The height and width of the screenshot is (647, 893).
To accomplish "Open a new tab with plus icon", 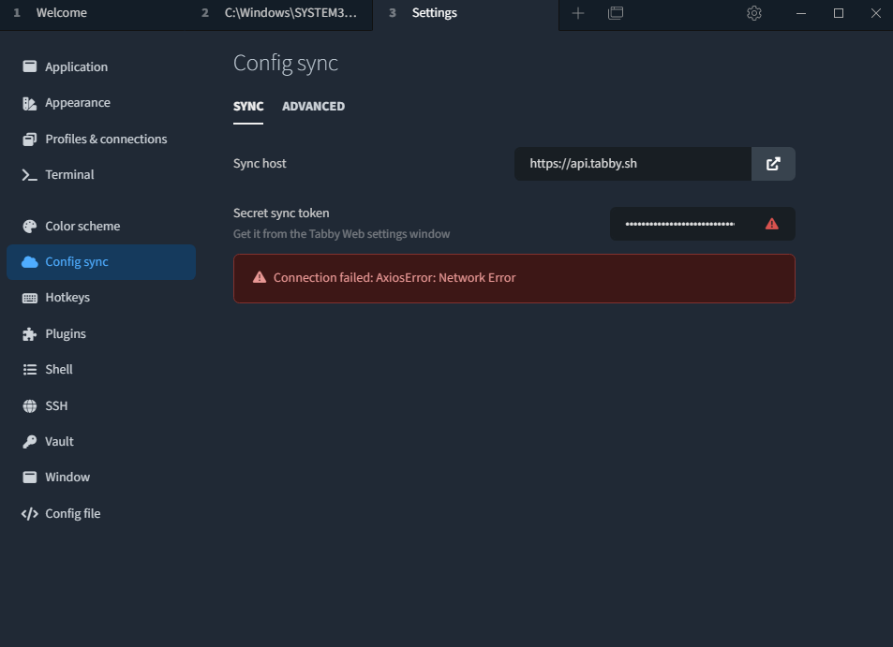I will pyautogui.click(x=578, y=13).
